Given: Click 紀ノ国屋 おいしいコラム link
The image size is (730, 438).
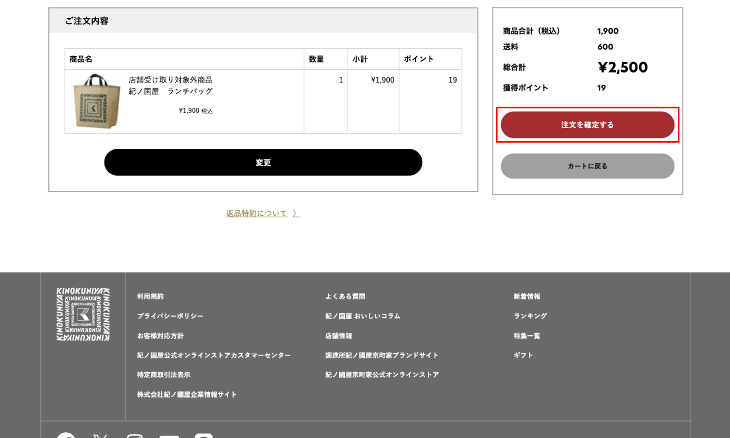Looking at the screenshot, I should click(363, 316).
